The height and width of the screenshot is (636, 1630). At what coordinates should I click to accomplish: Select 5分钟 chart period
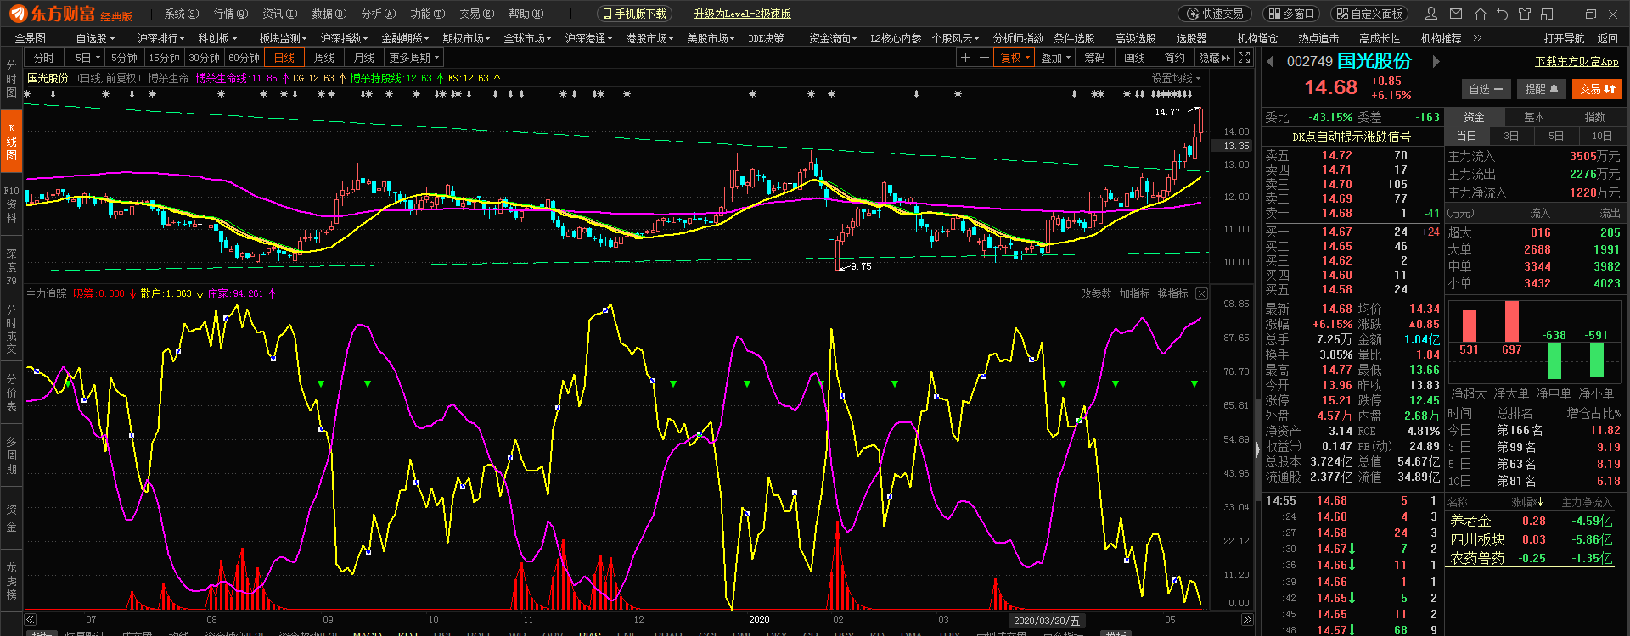(124, 58)
